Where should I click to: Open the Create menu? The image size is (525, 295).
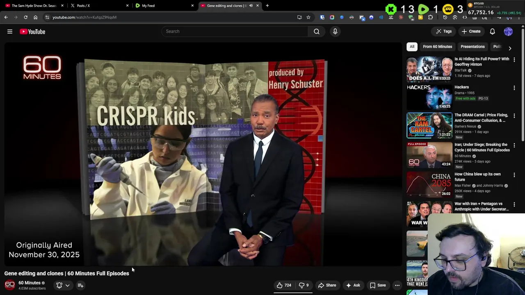471,31
